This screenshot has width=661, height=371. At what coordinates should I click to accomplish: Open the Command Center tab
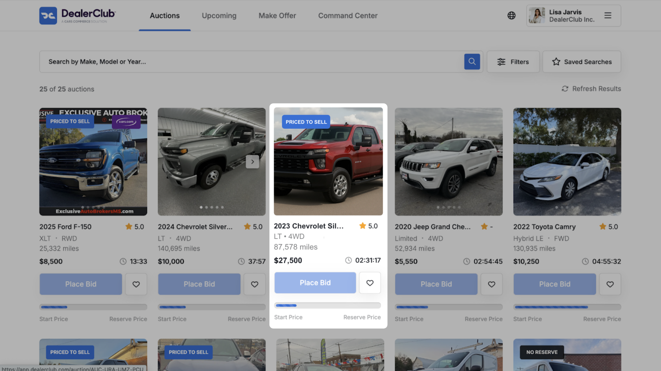348,16
